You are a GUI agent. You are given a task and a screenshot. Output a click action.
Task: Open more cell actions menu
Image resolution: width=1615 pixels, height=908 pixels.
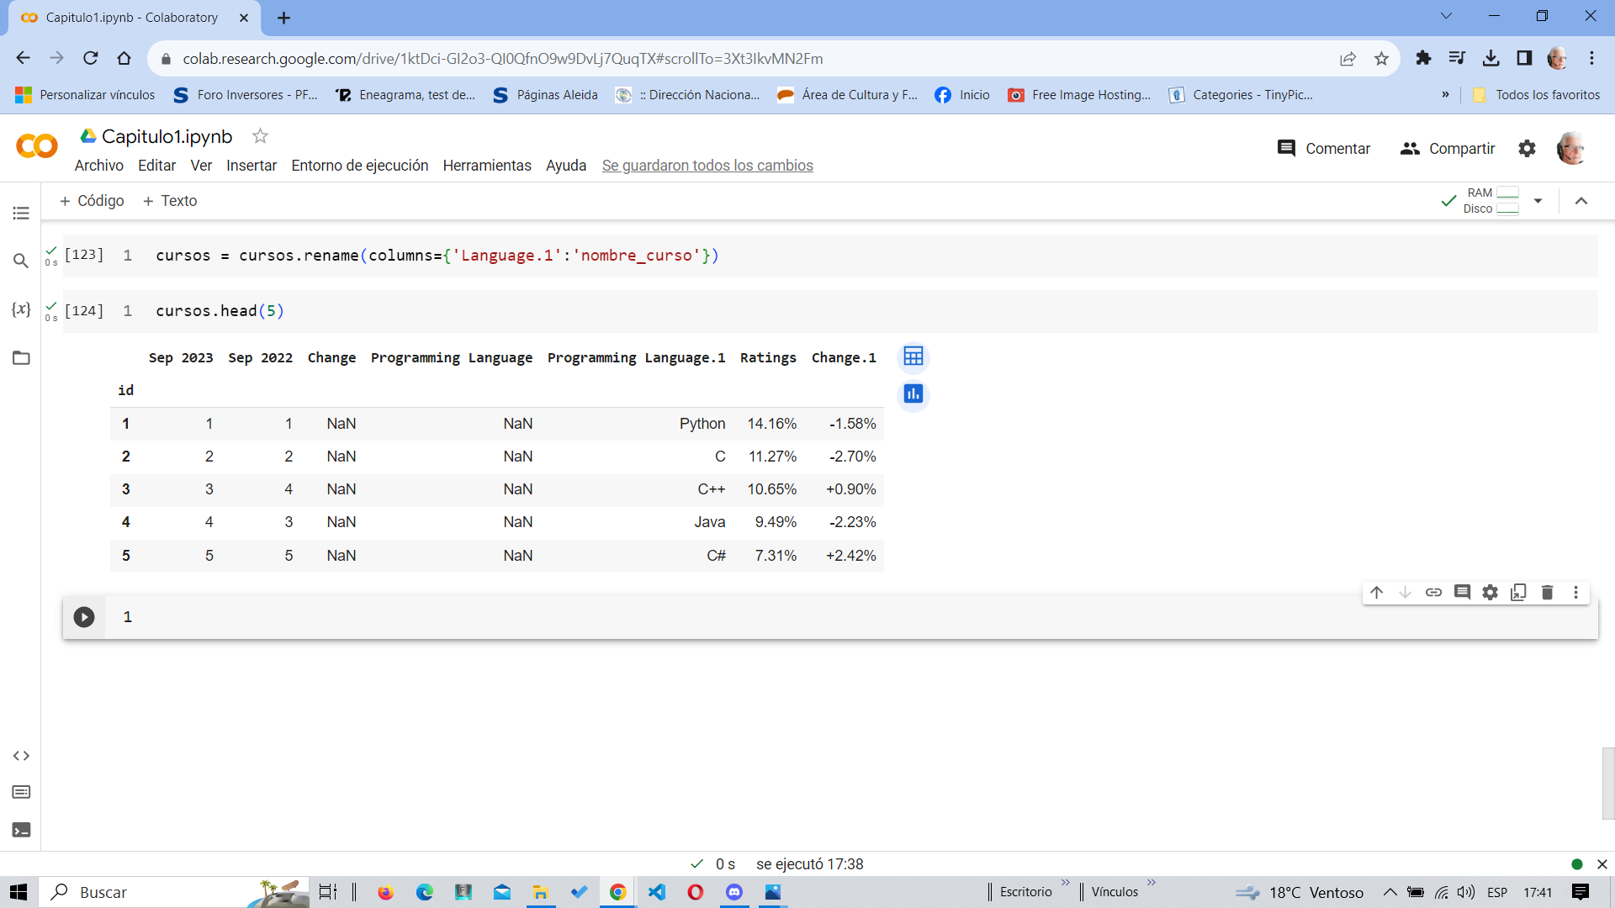click(1575, 593)
